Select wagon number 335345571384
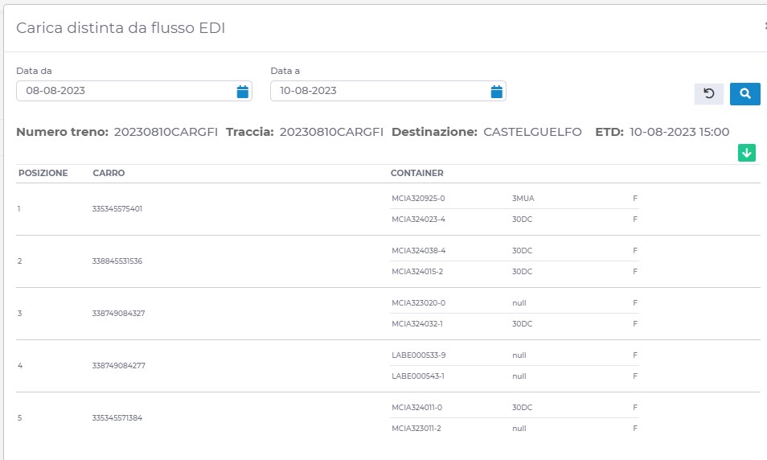The width and height of the screenshot is (767, 460). [x=117, y=418]
